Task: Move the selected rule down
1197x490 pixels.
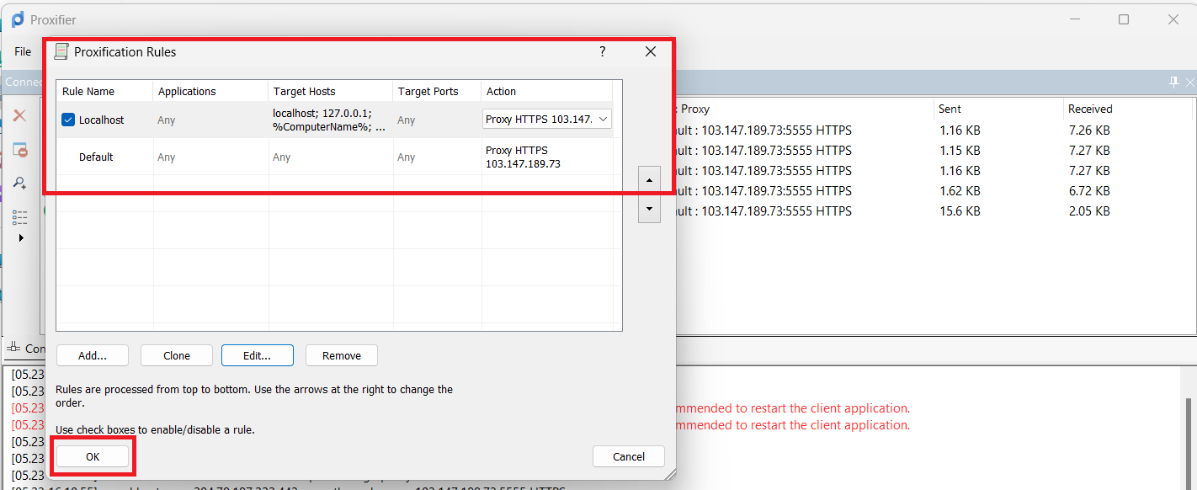Action: click(x=649, y=209)
